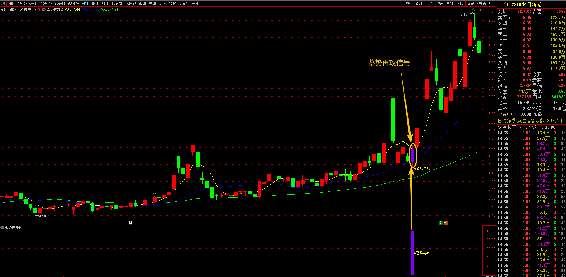The height and width of the screenshot is (277, 566).
Task: Click the 叠加 overlay button
Action: (419, 4)
